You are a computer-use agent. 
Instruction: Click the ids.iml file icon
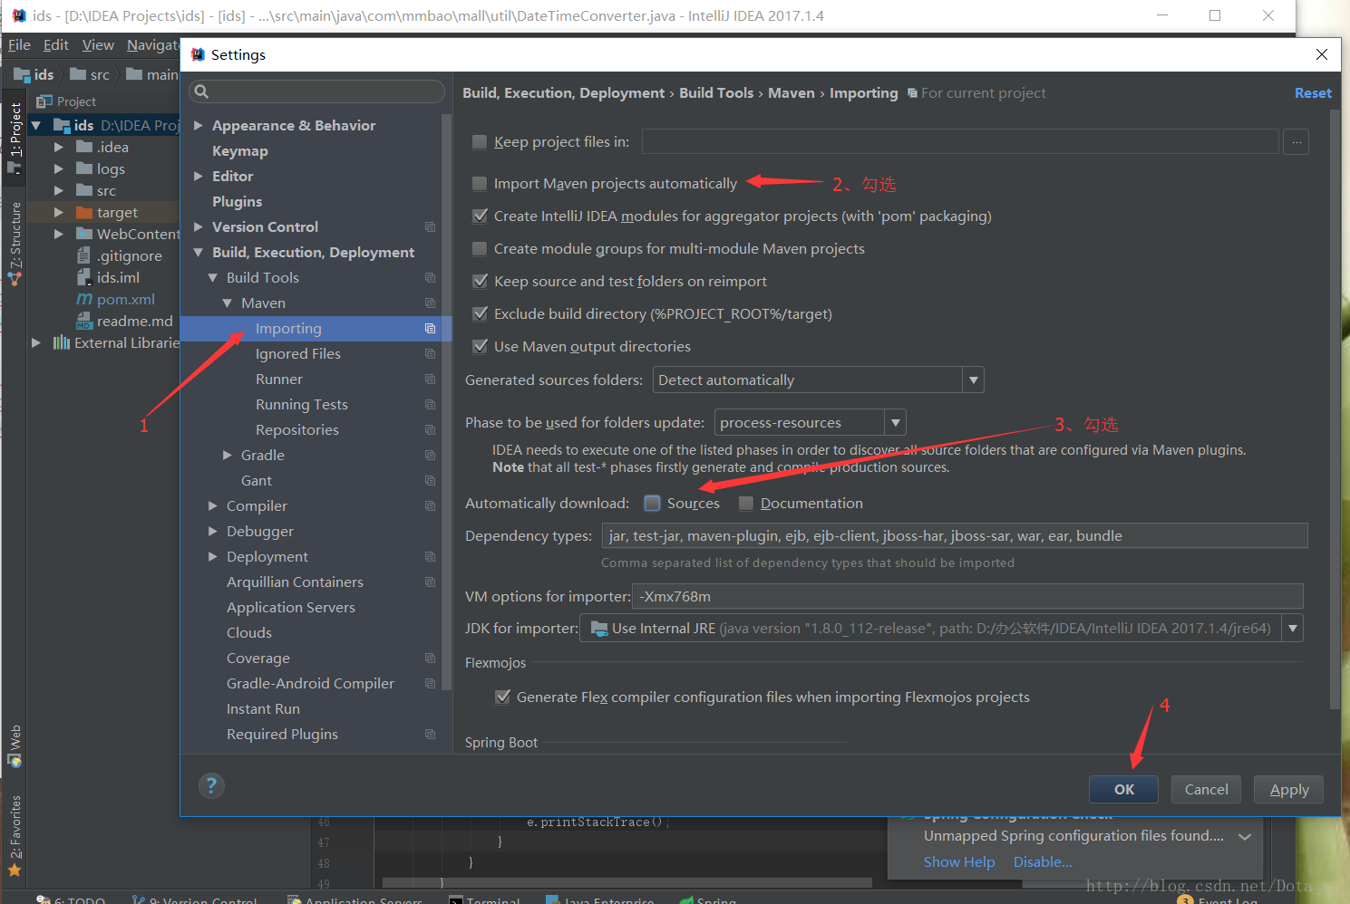[84, 277]
